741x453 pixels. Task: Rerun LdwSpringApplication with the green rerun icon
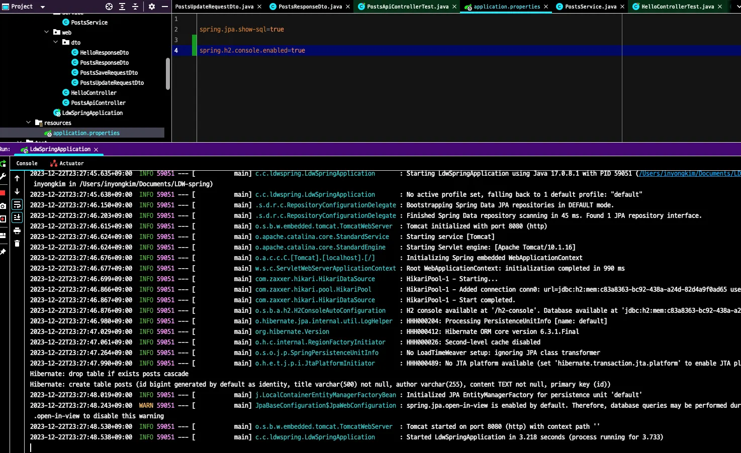click(x=3, y=163)
